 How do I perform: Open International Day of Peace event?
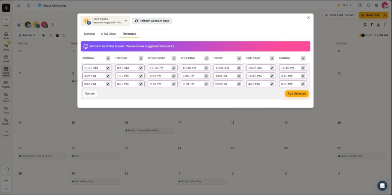[43, 156]
